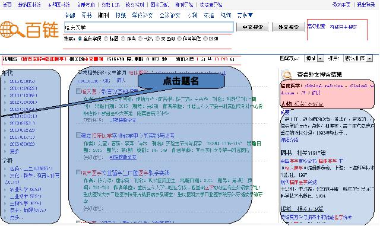Screen dimensions: 380x226
Task: Open the 更多 category dropdown arrow
Action: click(251, 15)
